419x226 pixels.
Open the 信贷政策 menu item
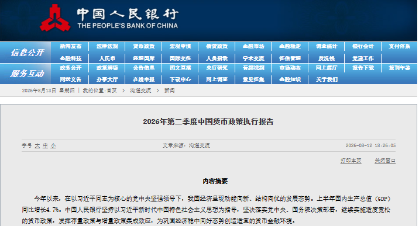(217, 46)
